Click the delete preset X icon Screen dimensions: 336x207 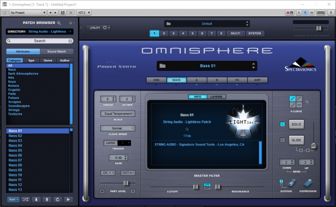(x=71, y=13)
